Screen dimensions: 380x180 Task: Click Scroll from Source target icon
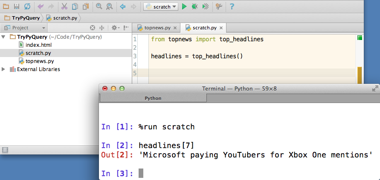point(92,28)
